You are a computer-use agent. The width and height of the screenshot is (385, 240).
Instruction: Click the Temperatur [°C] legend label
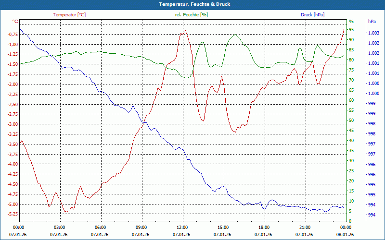click(x=69, y=15)
